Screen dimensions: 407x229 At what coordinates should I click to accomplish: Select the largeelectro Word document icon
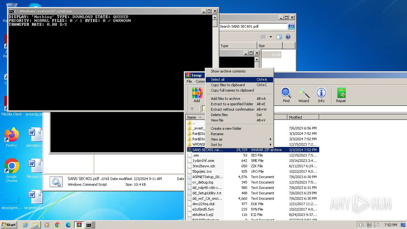click(35, 200)
